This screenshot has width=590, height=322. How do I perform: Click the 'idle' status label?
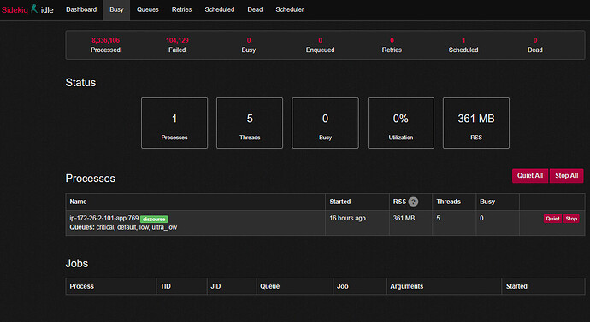pos(47,10)
